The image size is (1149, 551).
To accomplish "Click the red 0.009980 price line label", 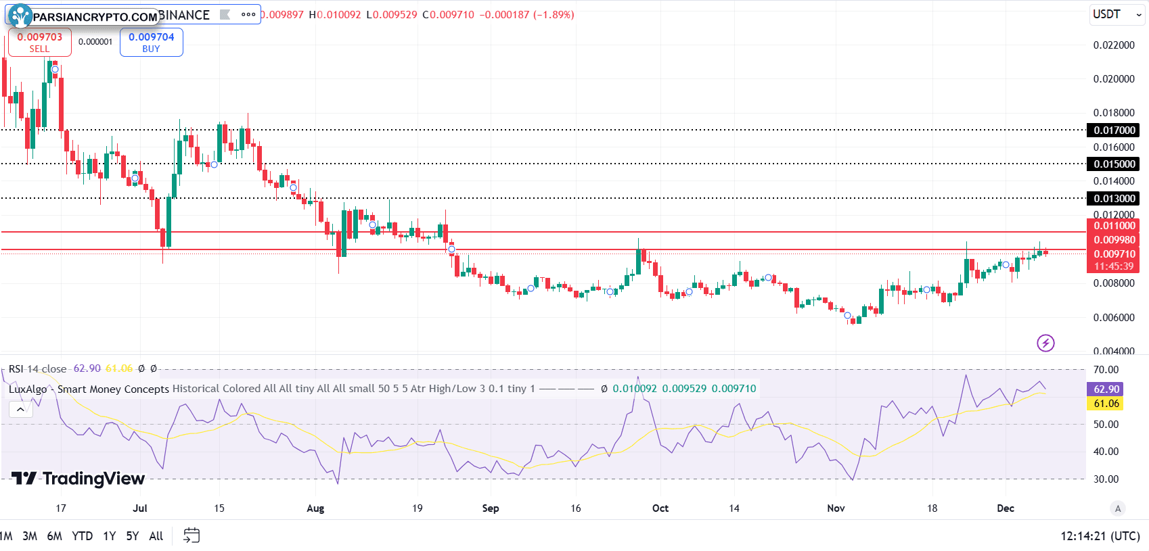I will tap(1113, 240).
